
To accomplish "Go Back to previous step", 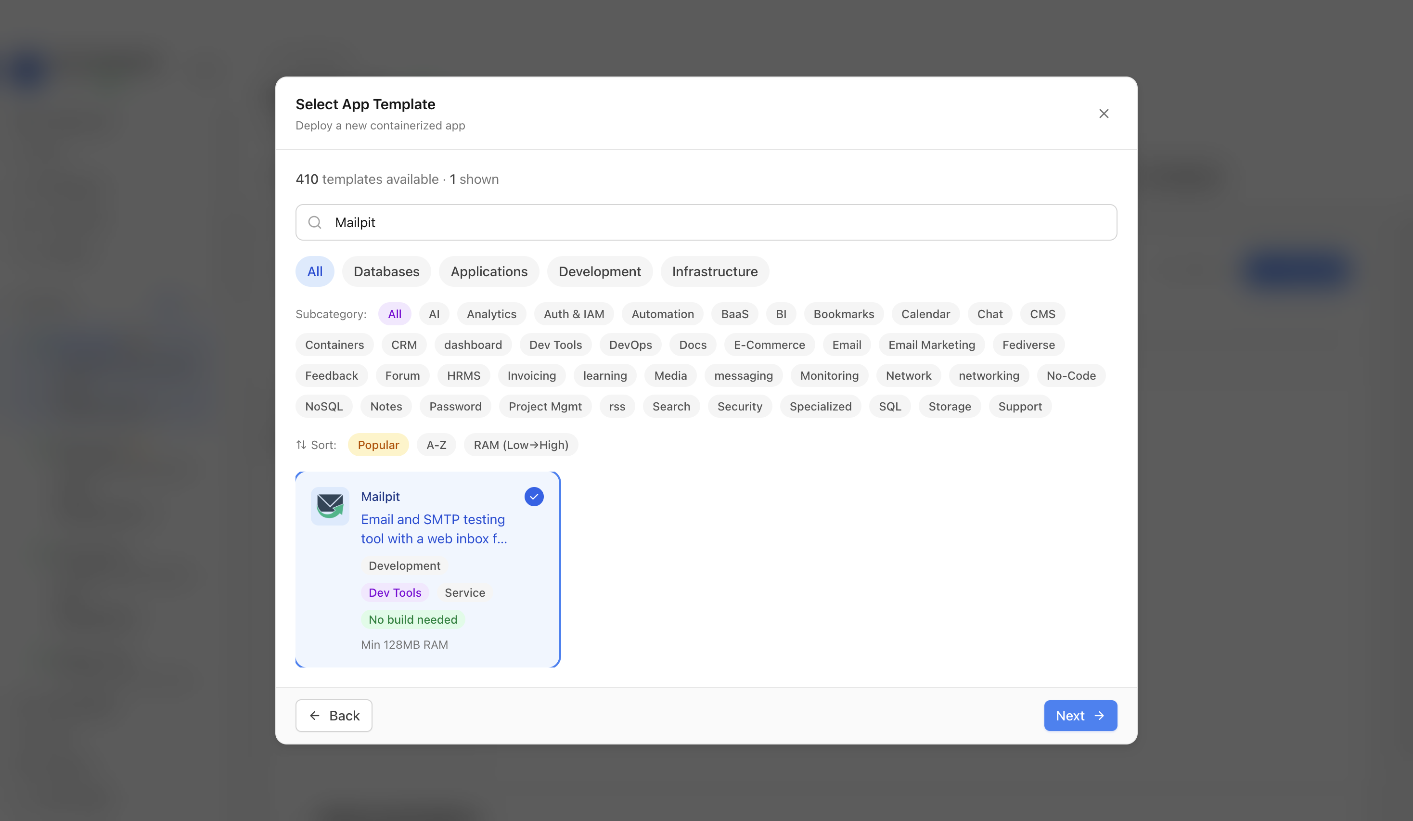I will [x=334, y=716].
